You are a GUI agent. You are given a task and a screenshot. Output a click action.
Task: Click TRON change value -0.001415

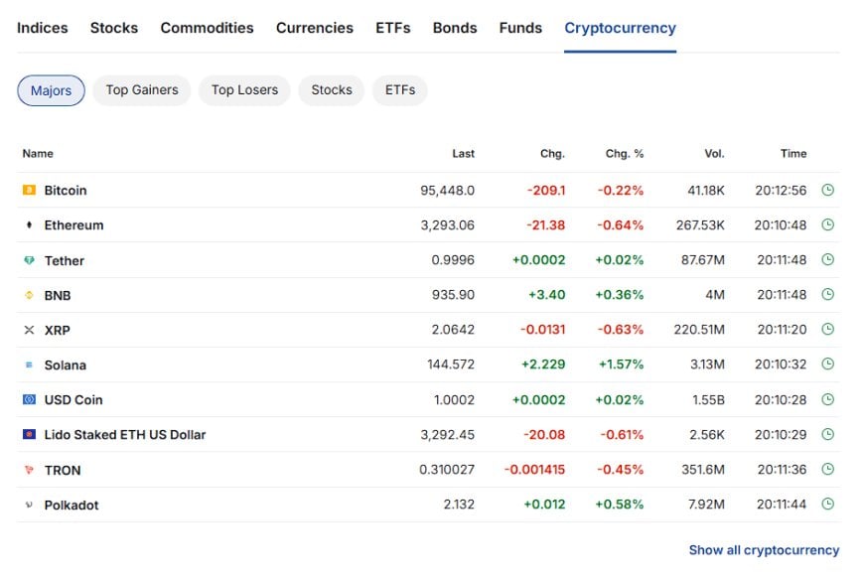point(534,470)
